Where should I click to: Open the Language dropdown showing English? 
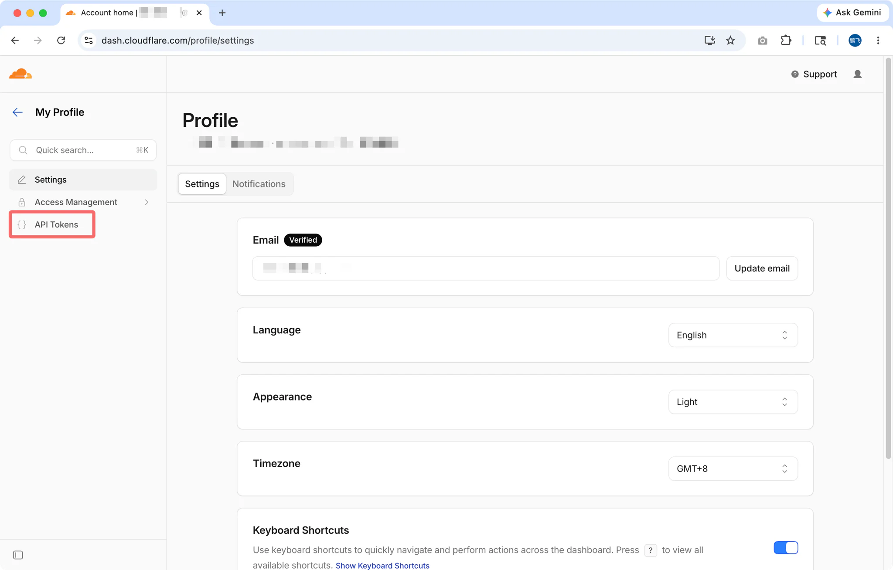pyautogui.click(x=733, y=335)
